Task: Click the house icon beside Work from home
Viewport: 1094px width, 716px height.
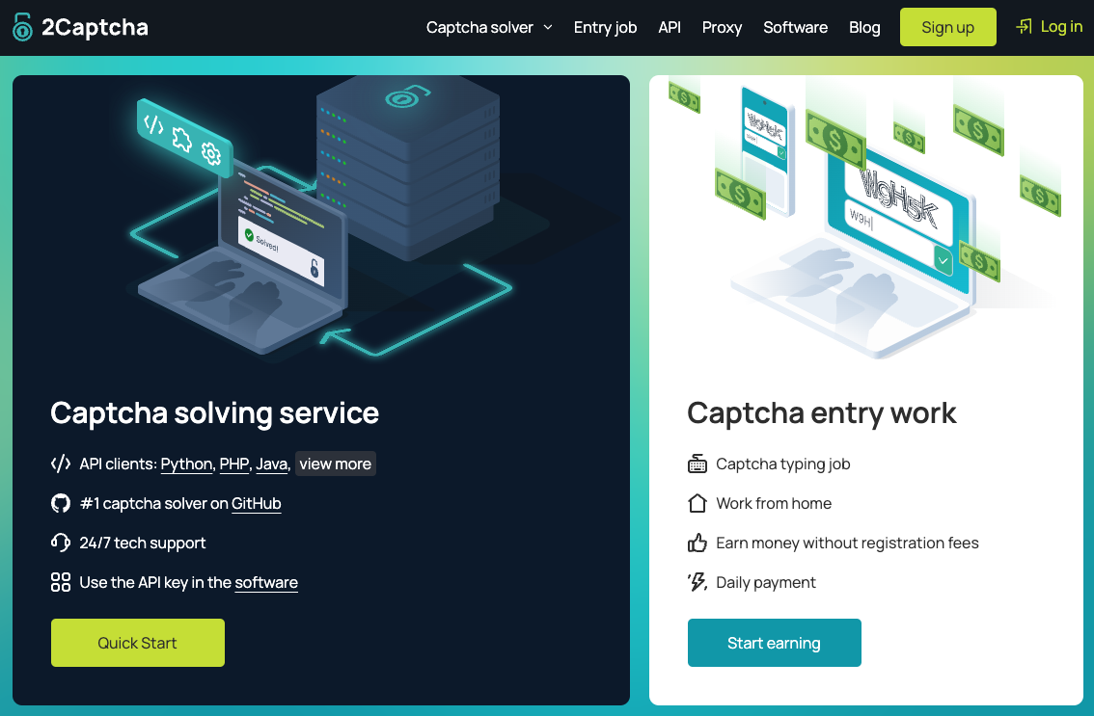Action: [697, 504]
